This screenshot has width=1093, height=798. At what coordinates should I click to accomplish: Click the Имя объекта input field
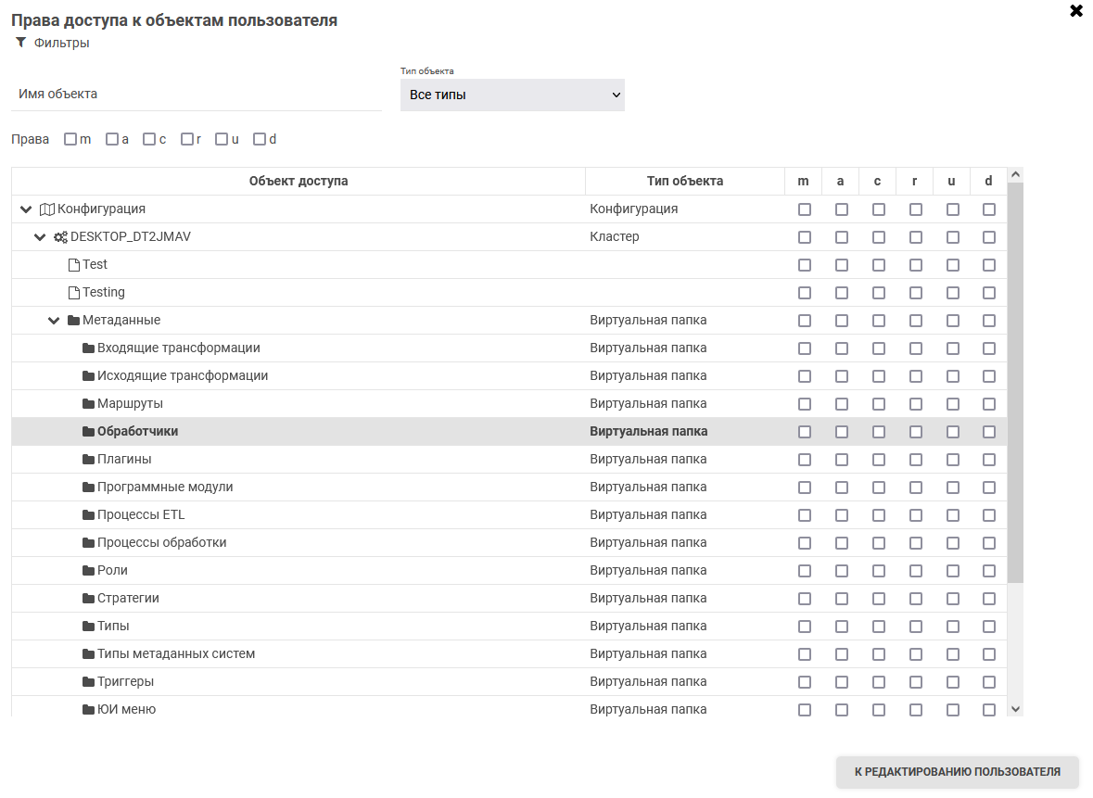(x=197, y=95)
